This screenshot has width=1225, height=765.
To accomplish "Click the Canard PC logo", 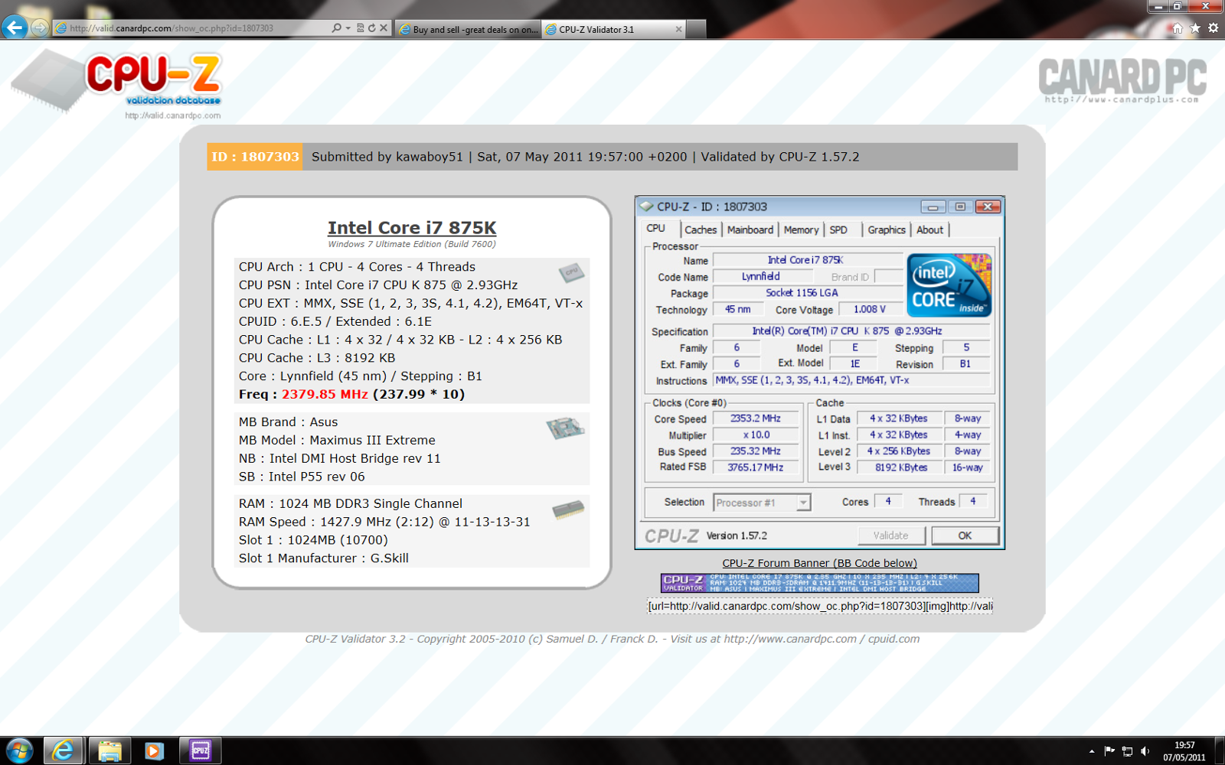I will pos(1122,80).
